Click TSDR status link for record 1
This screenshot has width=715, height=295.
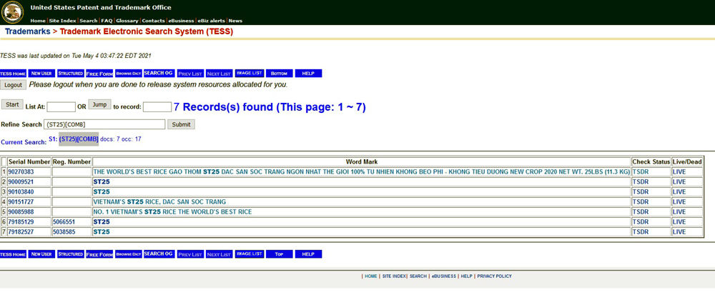[640, 172]
